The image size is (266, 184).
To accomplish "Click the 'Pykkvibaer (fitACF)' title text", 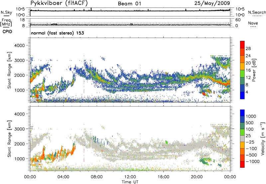I will pos(59,3).
